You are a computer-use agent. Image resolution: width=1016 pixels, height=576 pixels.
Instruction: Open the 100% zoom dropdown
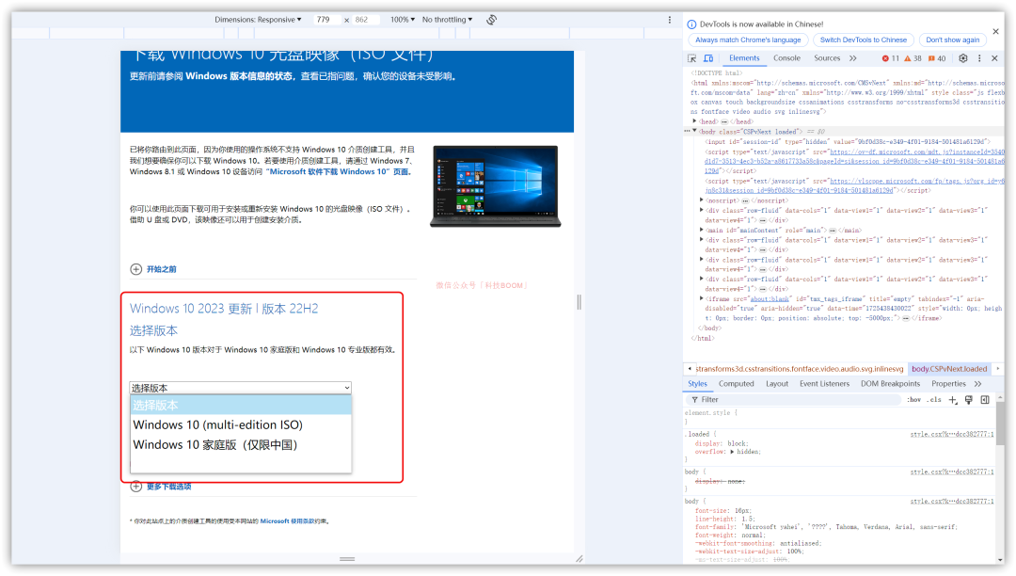point(403,20)
